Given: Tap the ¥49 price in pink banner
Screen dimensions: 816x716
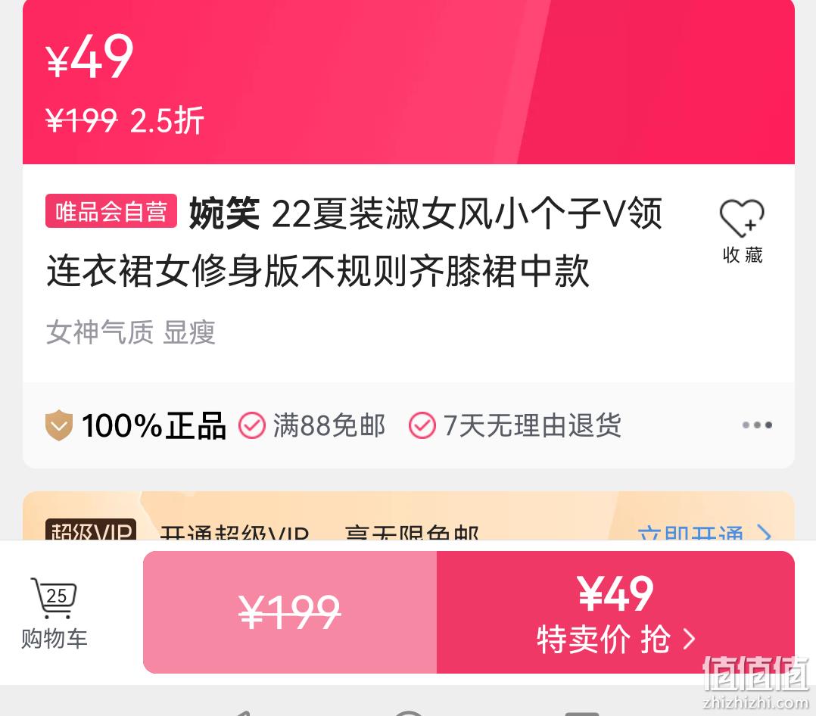Looking at the screenshot, I should click(89, 56).
